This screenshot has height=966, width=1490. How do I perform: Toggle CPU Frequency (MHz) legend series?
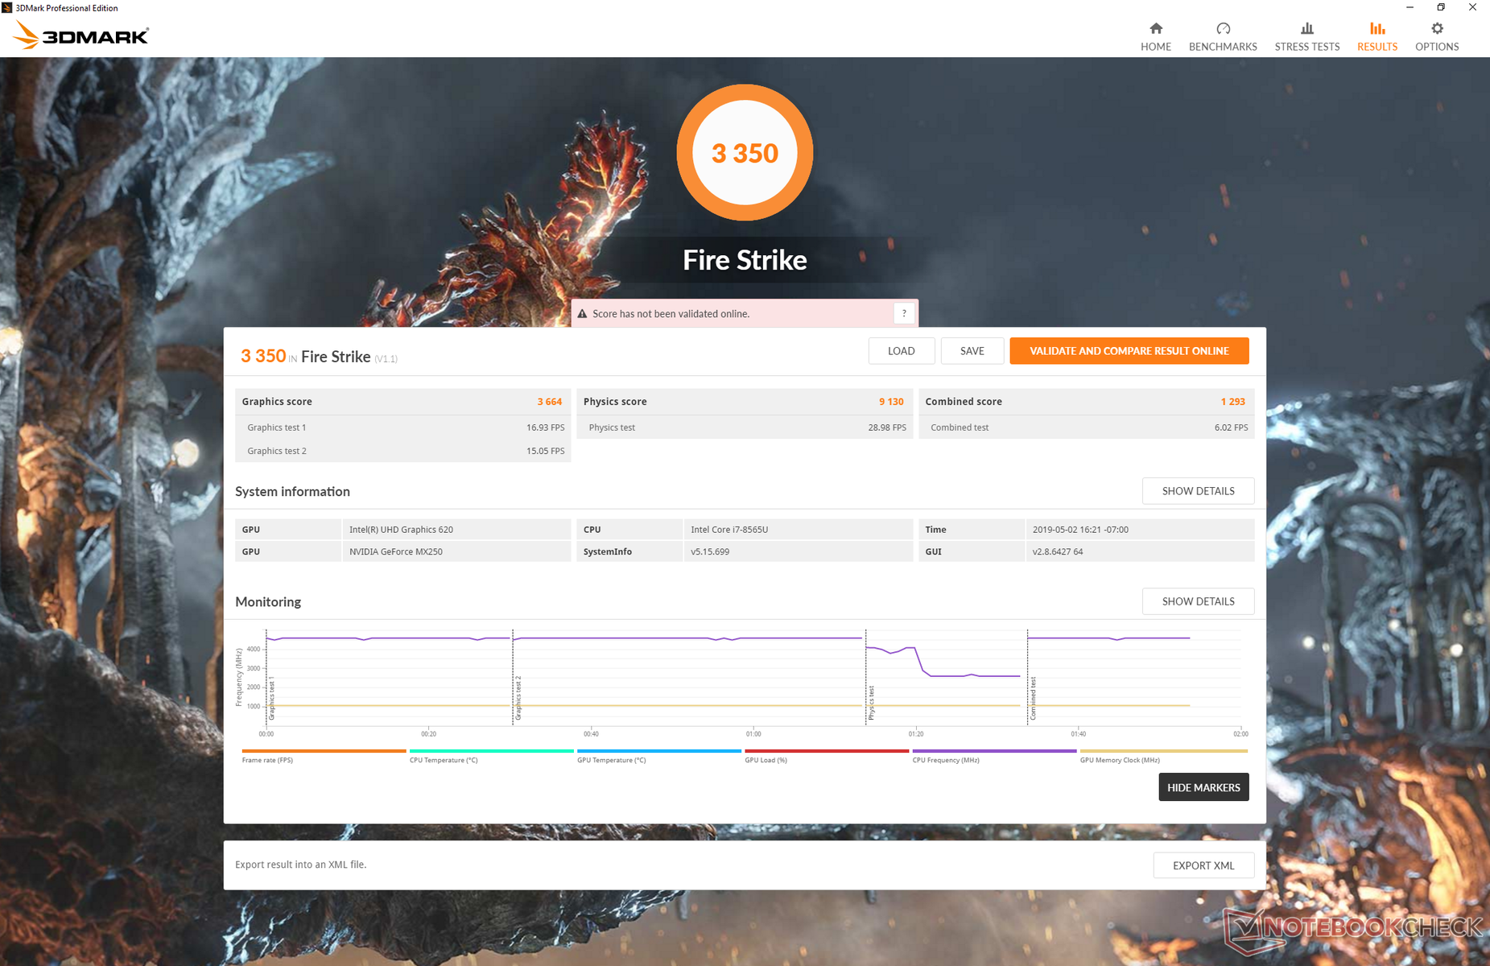994,756
